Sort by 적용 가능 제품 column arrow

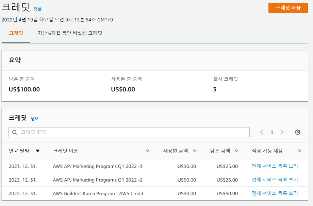tap(299, 151)
